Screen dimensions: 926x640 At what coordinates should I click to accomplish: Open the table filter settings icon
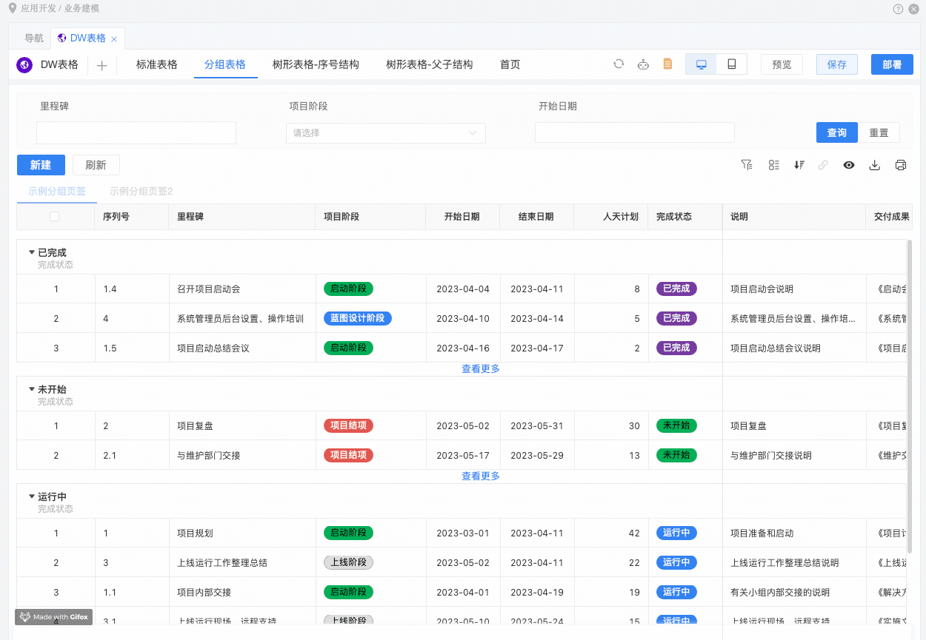point(747,165)
